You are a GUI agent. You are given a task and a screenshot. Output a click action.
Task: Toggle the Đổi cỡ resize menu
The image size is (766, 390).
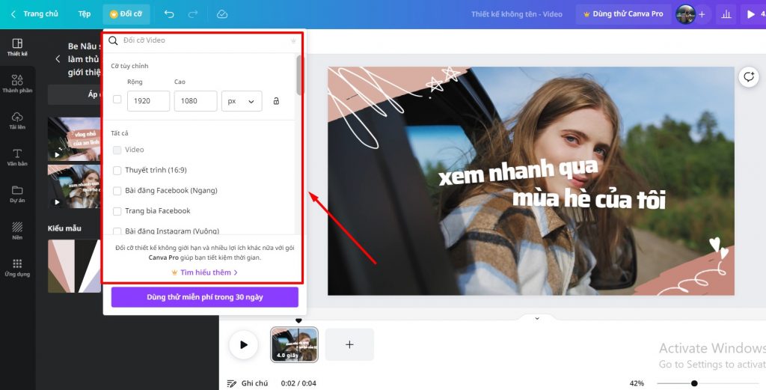[x=126, y=14]
